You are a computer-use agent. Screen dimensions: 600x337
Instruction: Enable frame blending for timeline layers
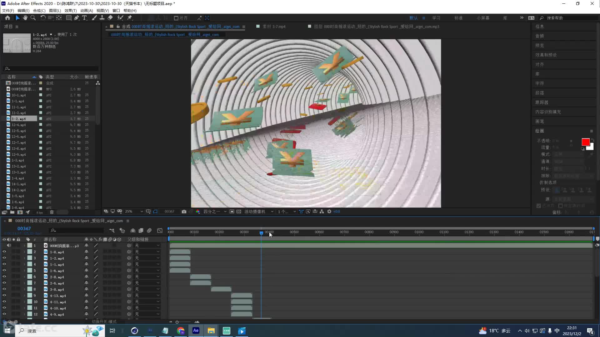pyautogui.click(x=141, y=231)
